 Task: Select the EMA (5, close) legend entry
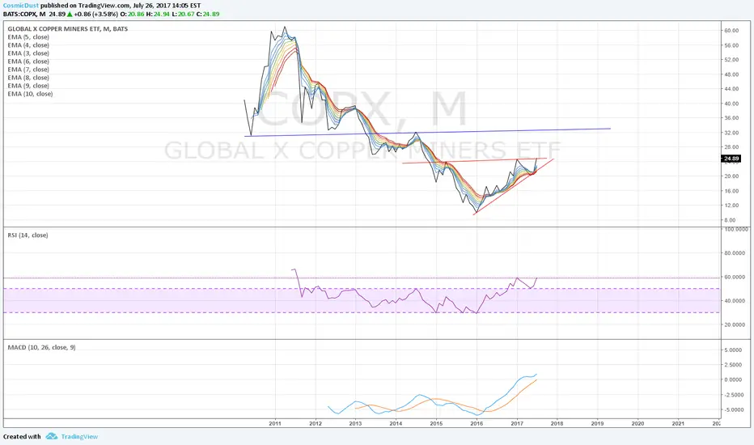click(x=28, y=37)
